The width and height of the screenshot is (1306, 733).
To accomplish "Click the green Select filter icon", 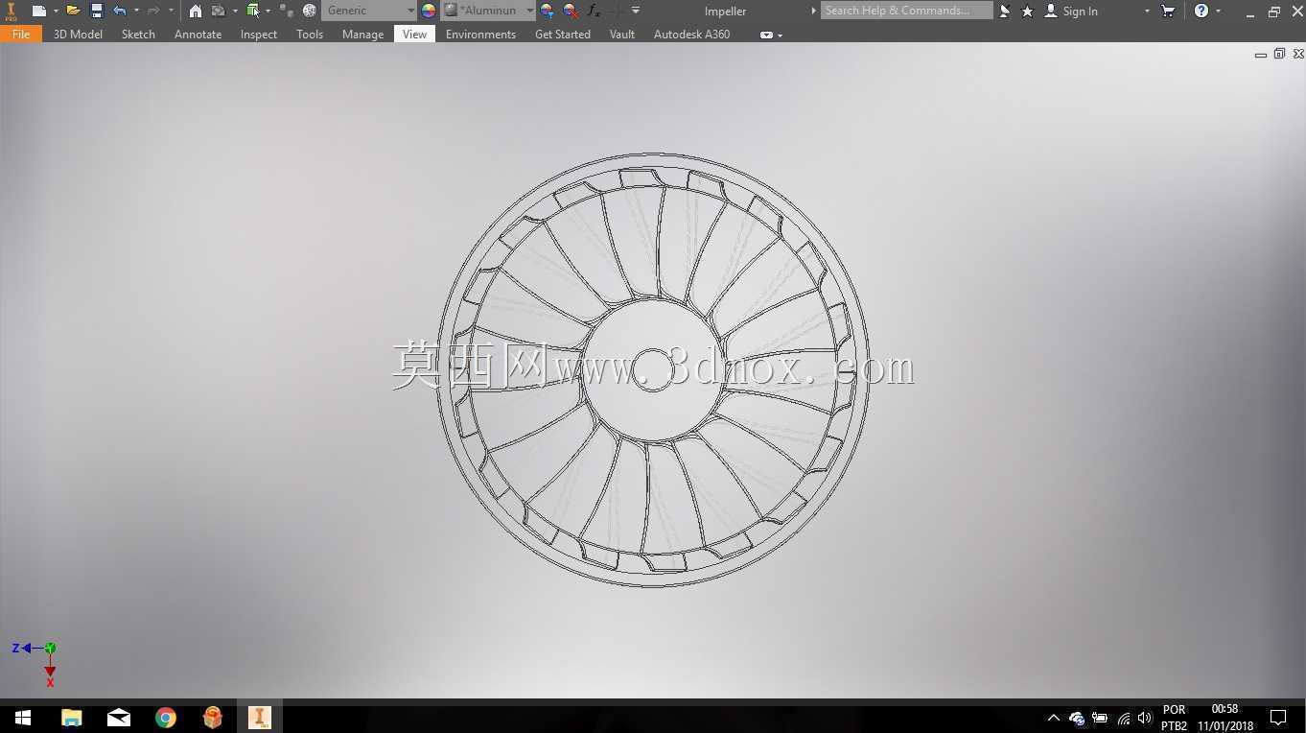I will pyautogui.click(x=253, y=11).
